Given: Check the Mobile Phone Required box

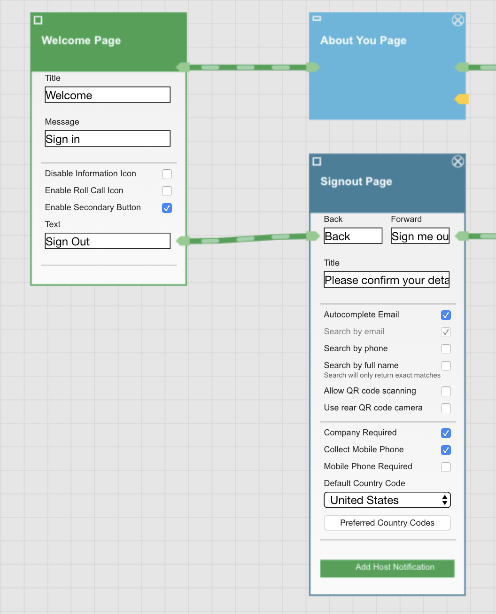Looking at the screenshot, I should [x=446, y=467].
